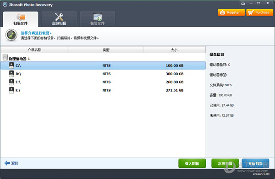Image resolution: width=275 pixels, height=179 pixels.
Task: Click the Version 5.00 status text
Action: point(261,174)
